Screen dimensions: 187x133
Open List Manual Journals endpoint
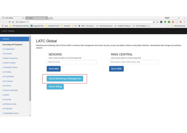tap(9, 104)
